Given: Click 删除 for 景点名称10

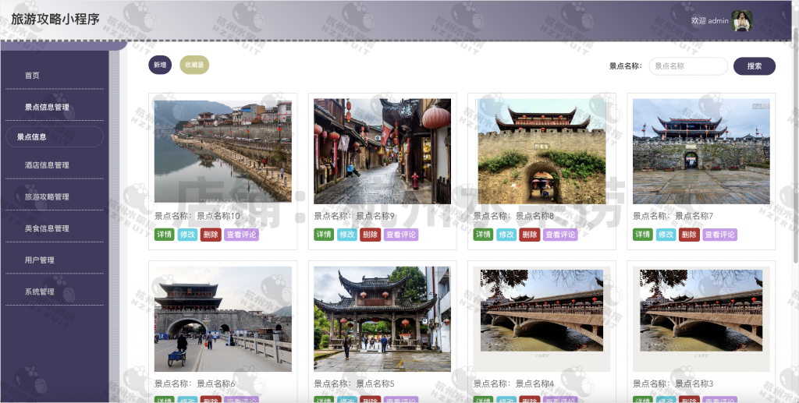Looking at the screenshot, I should [211, 235].
